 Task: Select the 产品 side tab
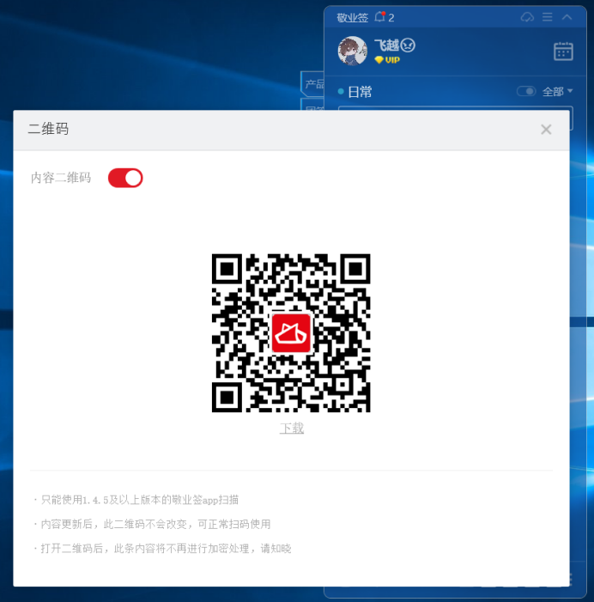tap(313, 83)
